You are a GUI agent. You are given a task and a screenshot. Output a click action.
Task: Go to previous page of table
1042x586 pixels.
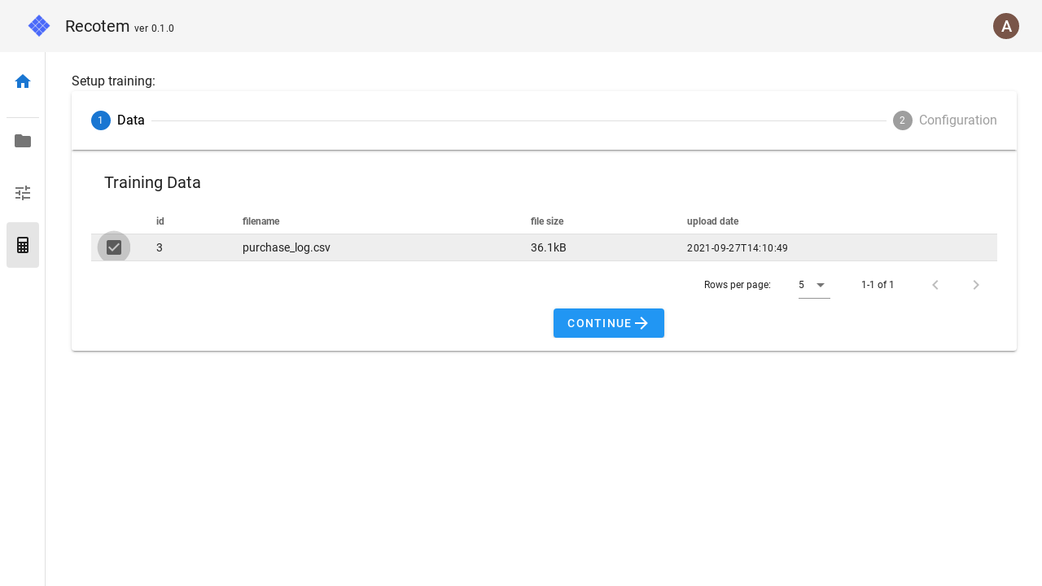(x=935, y=285)
